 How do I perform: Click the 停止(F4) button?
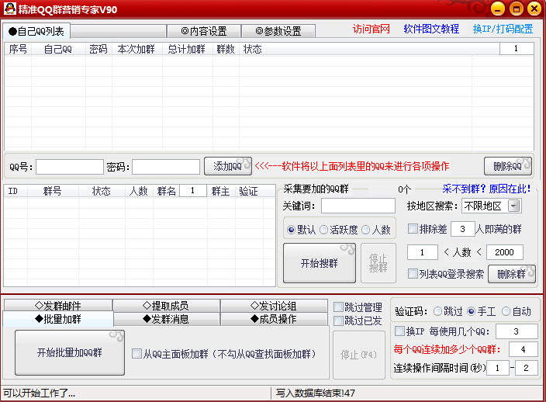click(x=358, y=355)
